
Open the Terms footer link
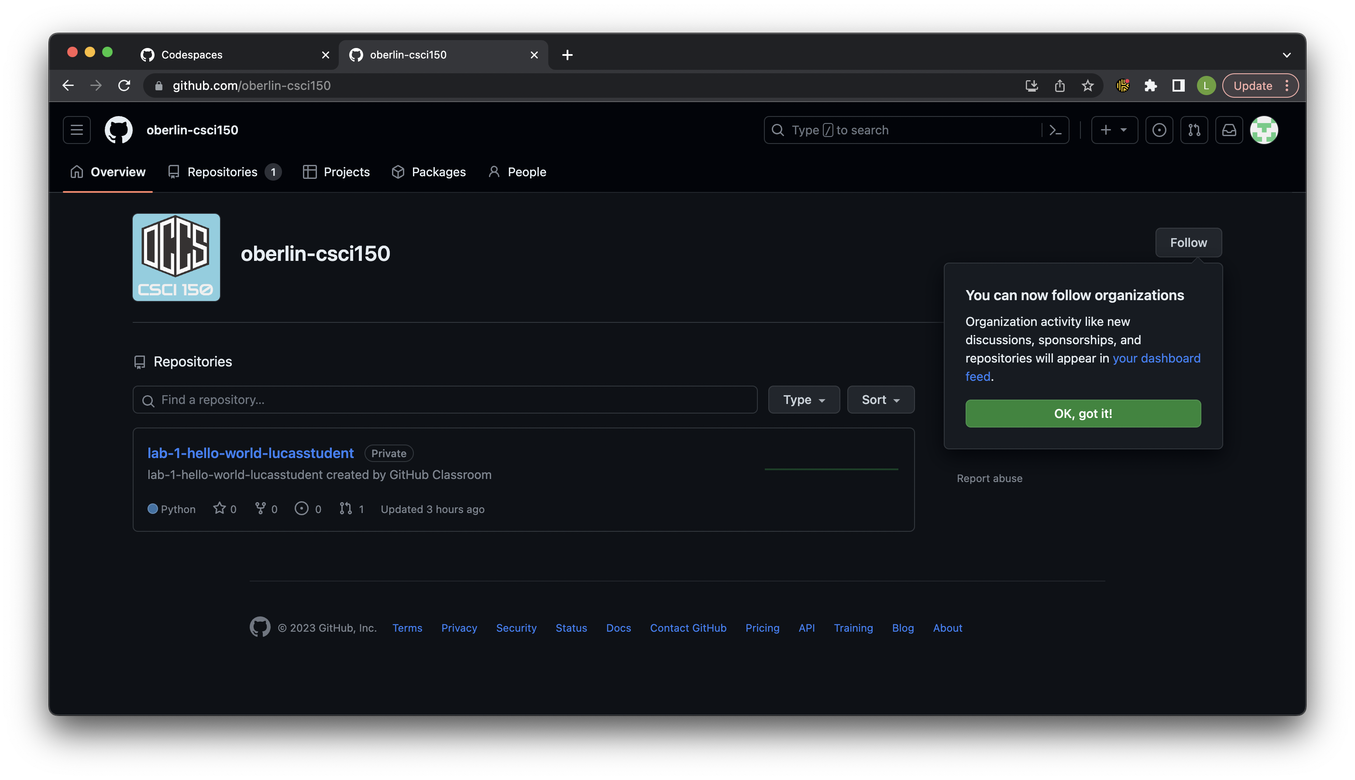(x=407, y=628)
